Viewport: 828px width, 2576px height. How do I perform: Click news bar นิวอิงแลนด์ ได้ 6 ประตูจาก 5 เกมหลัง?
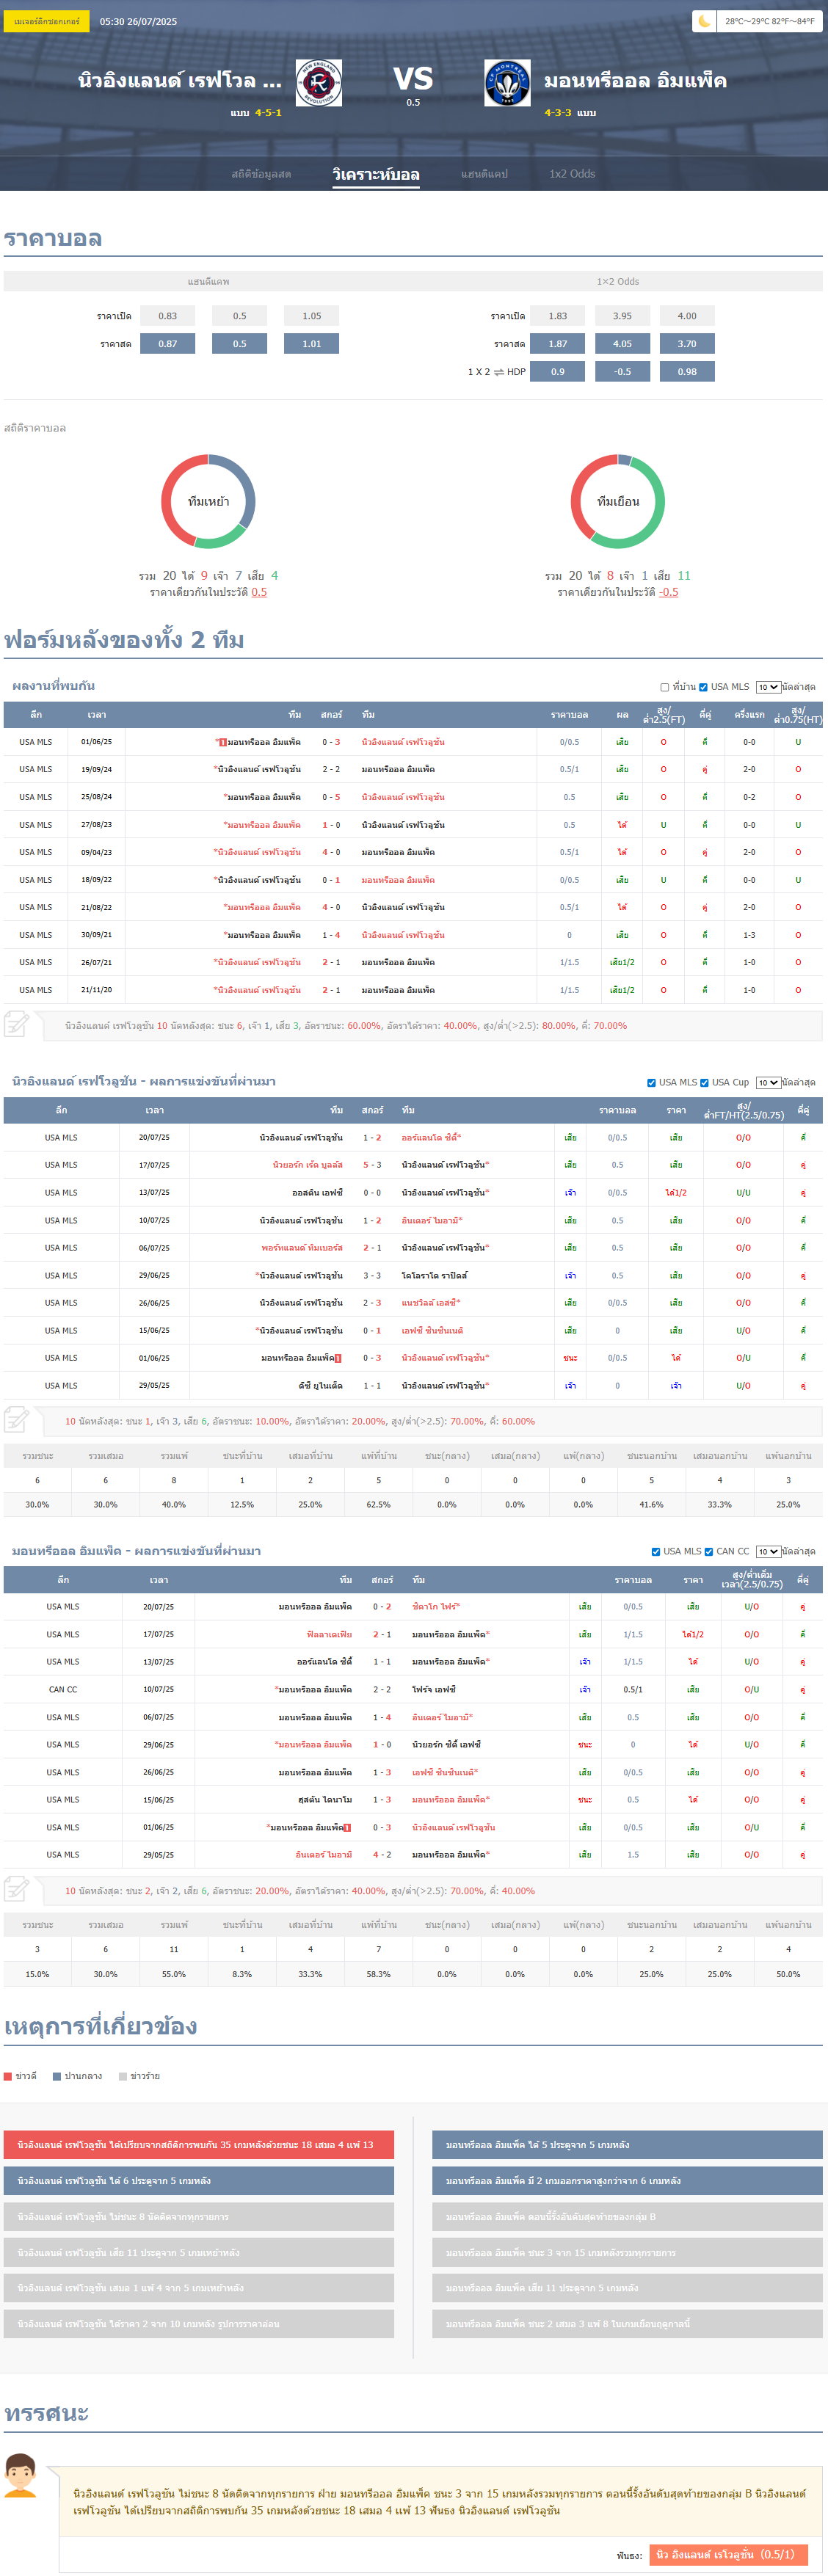[x=199, y=2181]
